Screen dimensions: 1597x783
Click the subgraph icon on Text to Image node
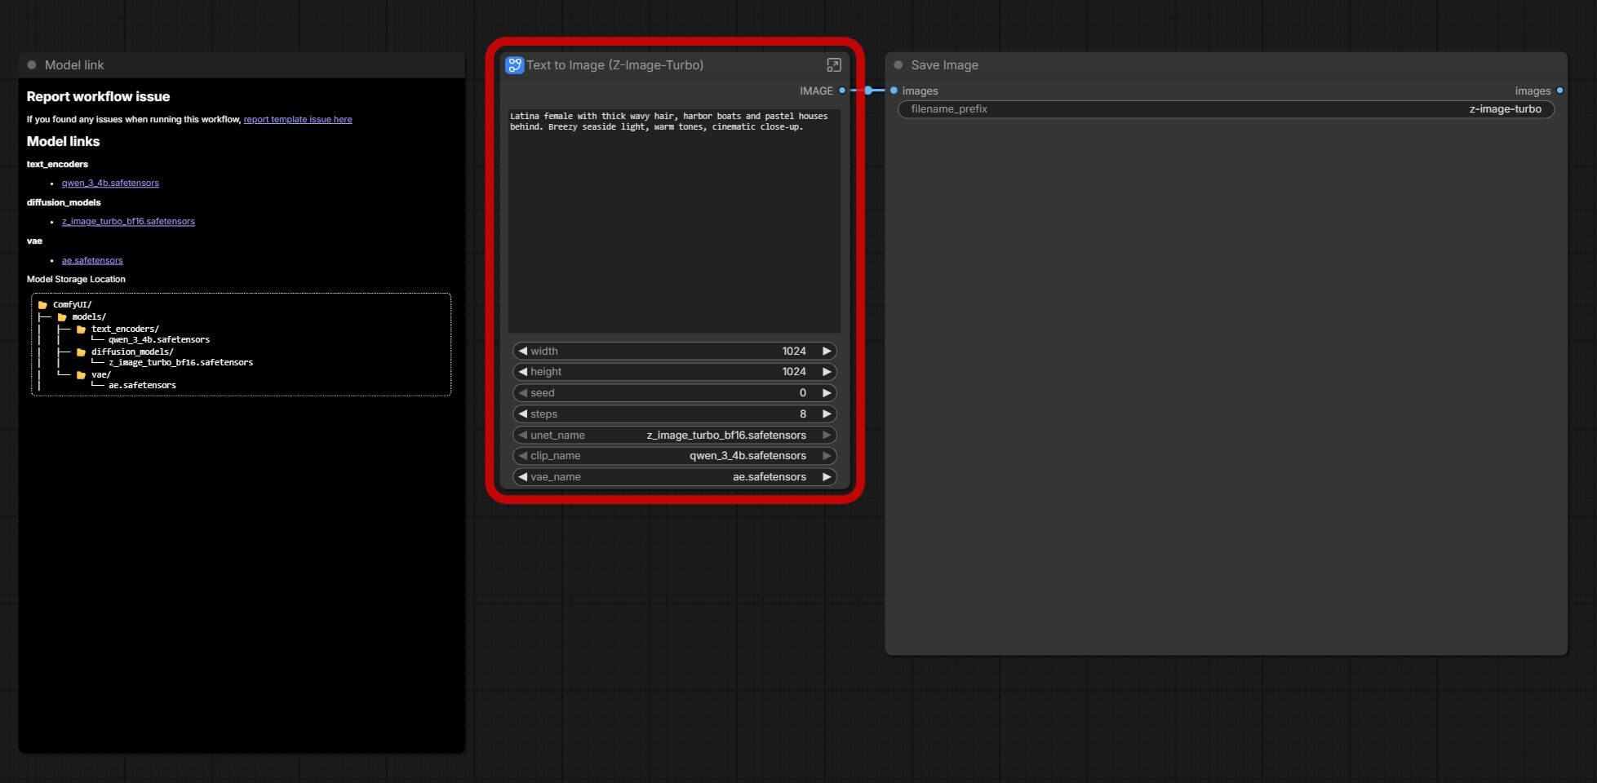pyautogui.click(x=514, y=65)
